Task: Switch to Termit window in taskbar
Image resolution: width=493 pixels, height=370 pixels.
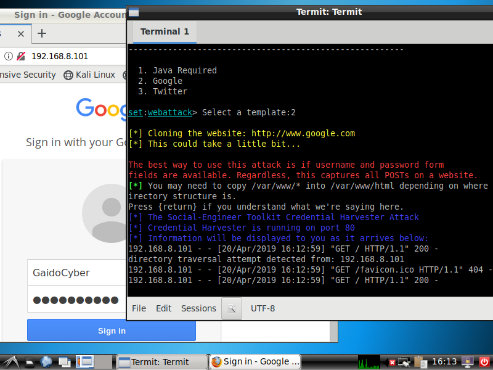Action: (161, 362)
